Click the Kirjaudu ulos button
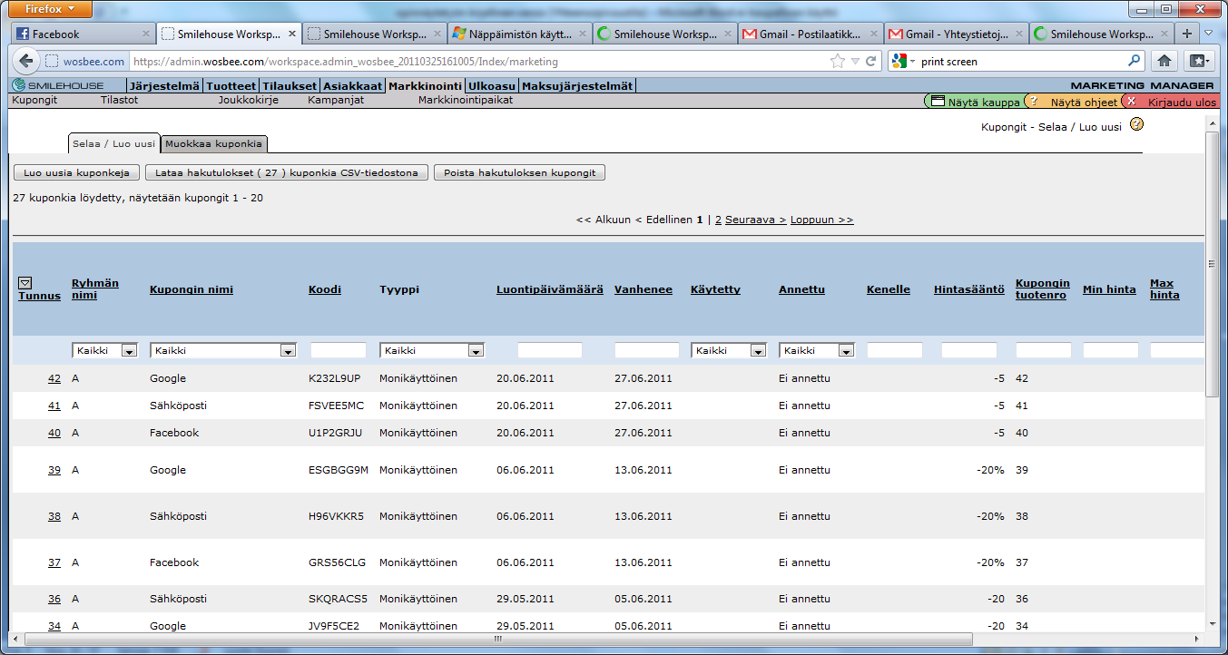The image size is (1228, 655). [1171, 102]
